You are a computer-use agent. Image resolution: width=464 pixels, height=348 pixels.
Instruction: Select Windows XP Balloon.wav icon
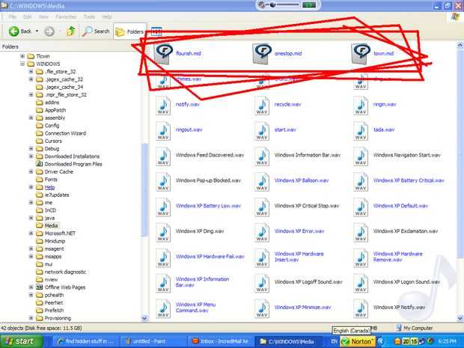pyautogui.click(x=262, y=182)
